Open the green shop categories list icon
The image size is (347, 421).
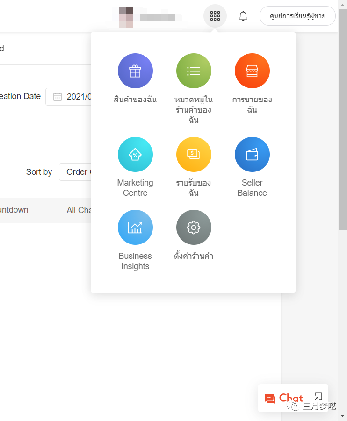pyautogui.click(x=194, y=71)
